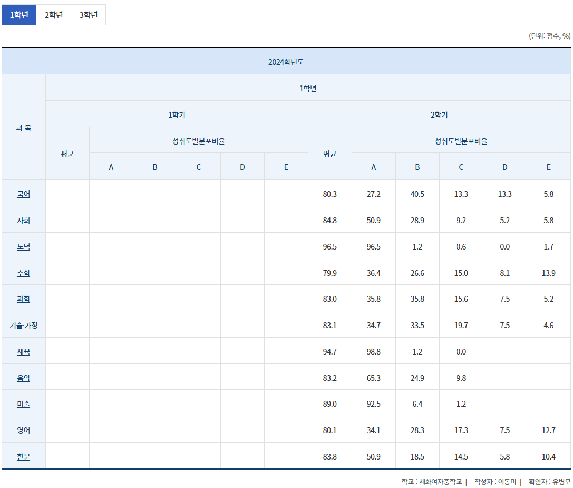The width and height of the screenshot is (573, 488).
Task: Switch to the 1학년 tab
Action: [19, 15]
